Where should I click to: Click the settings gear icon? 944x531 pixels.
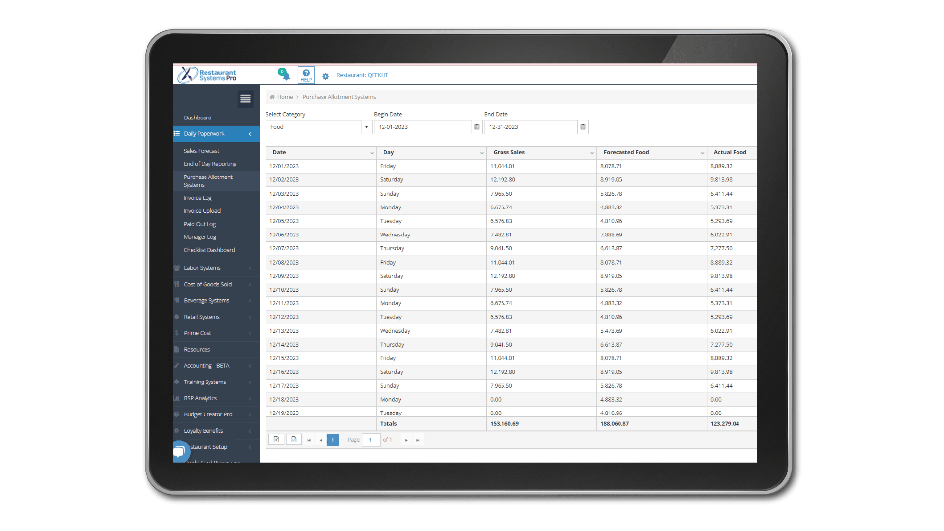325,76
